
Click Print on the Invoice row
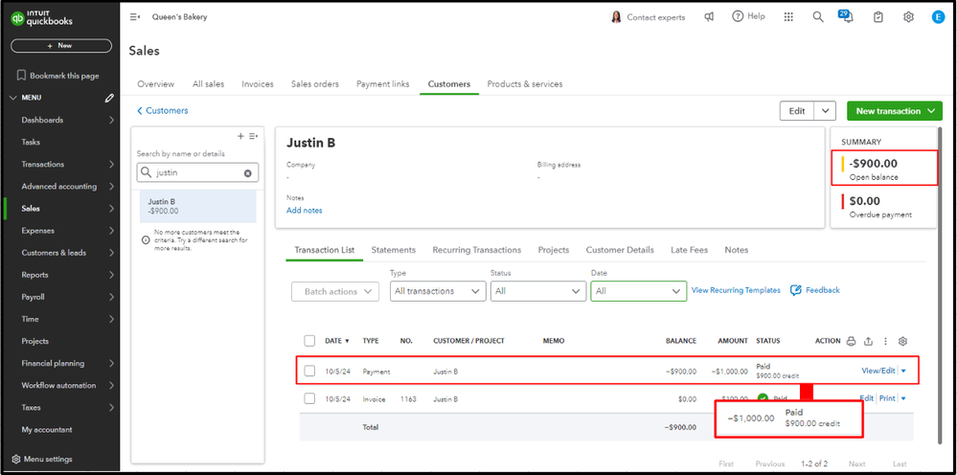pyautogui.click(x=887, y=398)
